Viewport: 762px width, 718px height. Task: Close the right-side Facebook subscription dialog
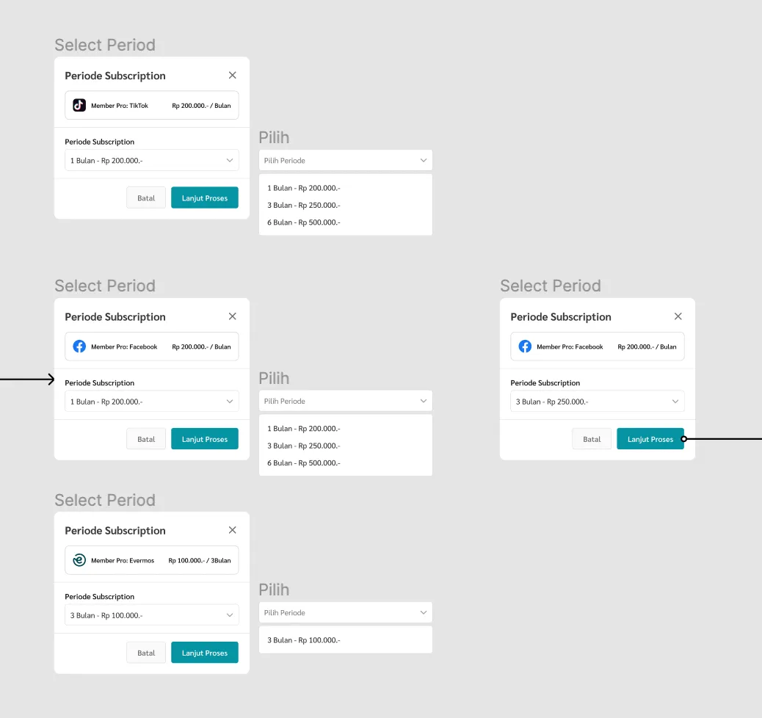point(678,316)
